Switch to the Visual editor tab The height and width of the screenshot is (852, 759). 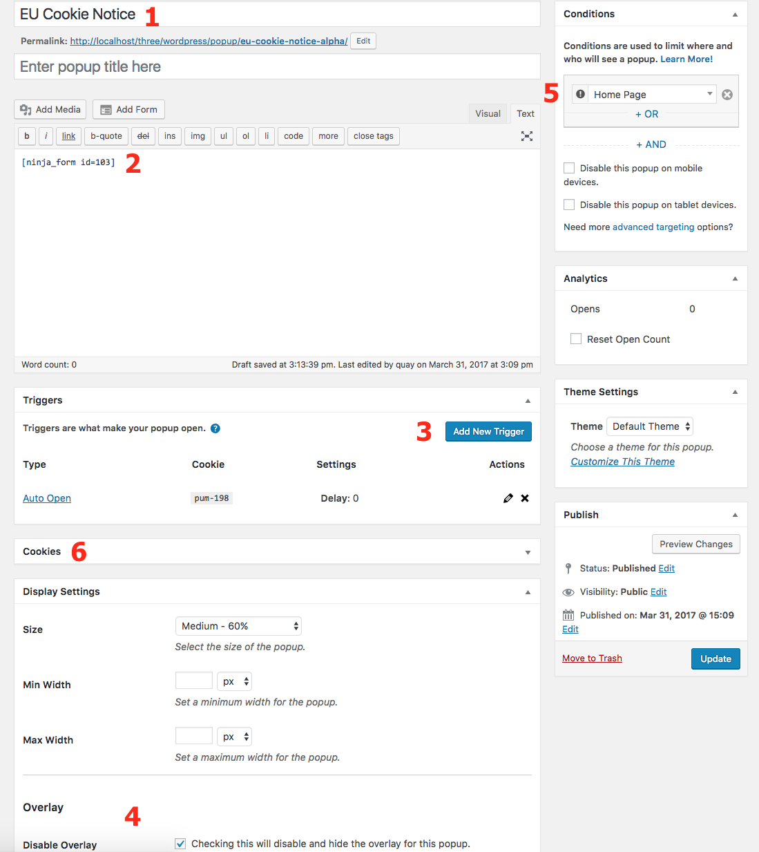[x=488, y=113]
